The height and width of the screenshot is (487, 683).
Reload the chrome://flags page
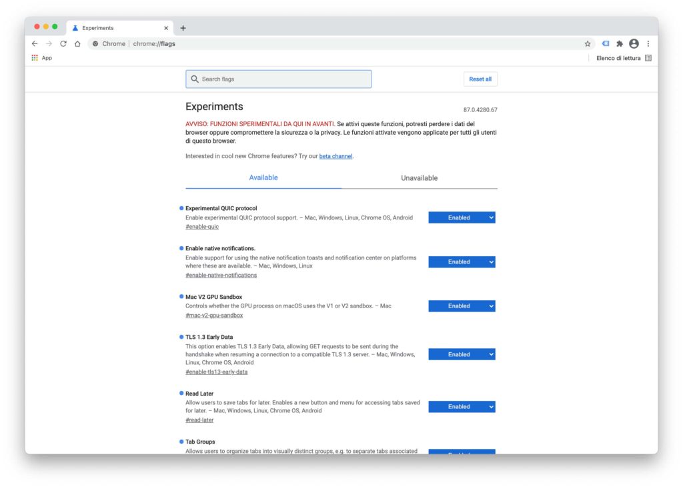(x=63, y=43)
